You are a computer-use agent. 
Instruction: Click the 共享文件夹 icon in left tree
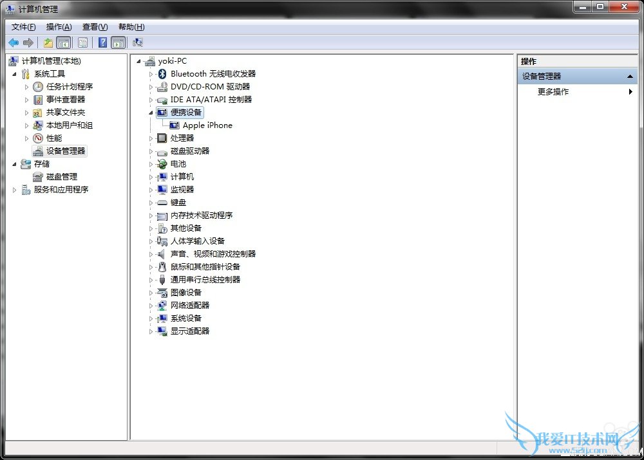pos(38,113)
